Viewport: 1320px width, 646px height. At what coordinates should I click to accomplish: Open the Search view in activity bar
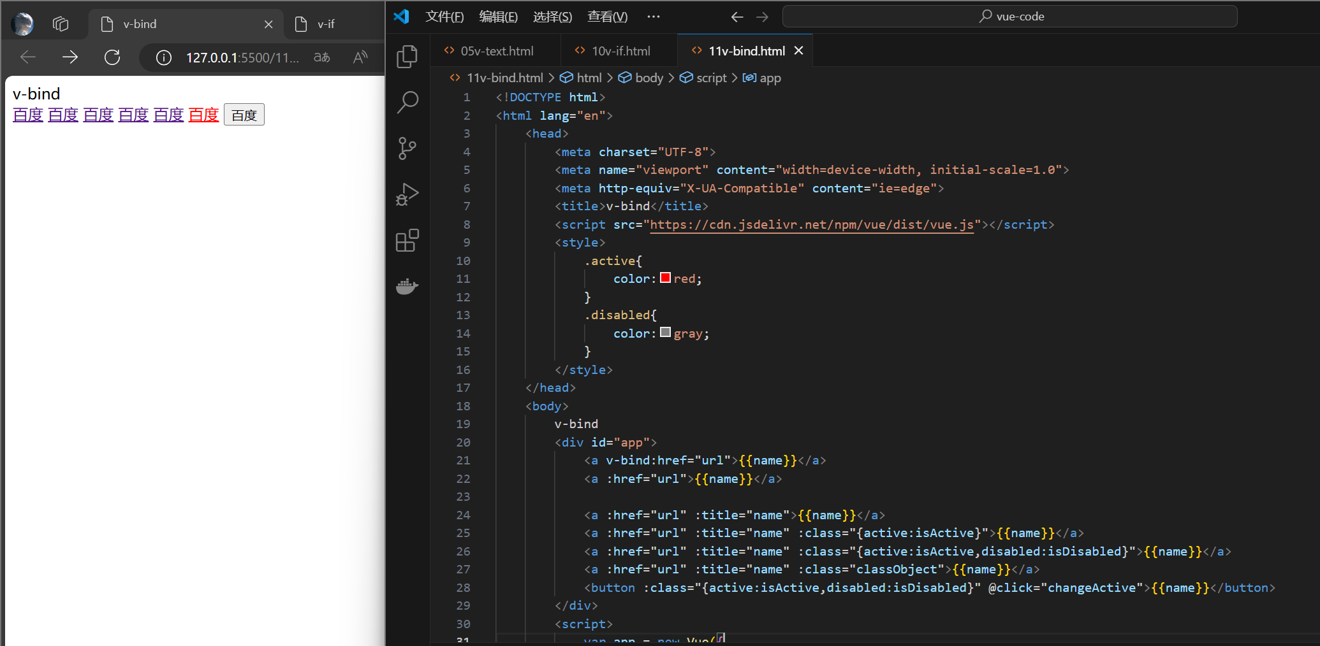(407, 102)
